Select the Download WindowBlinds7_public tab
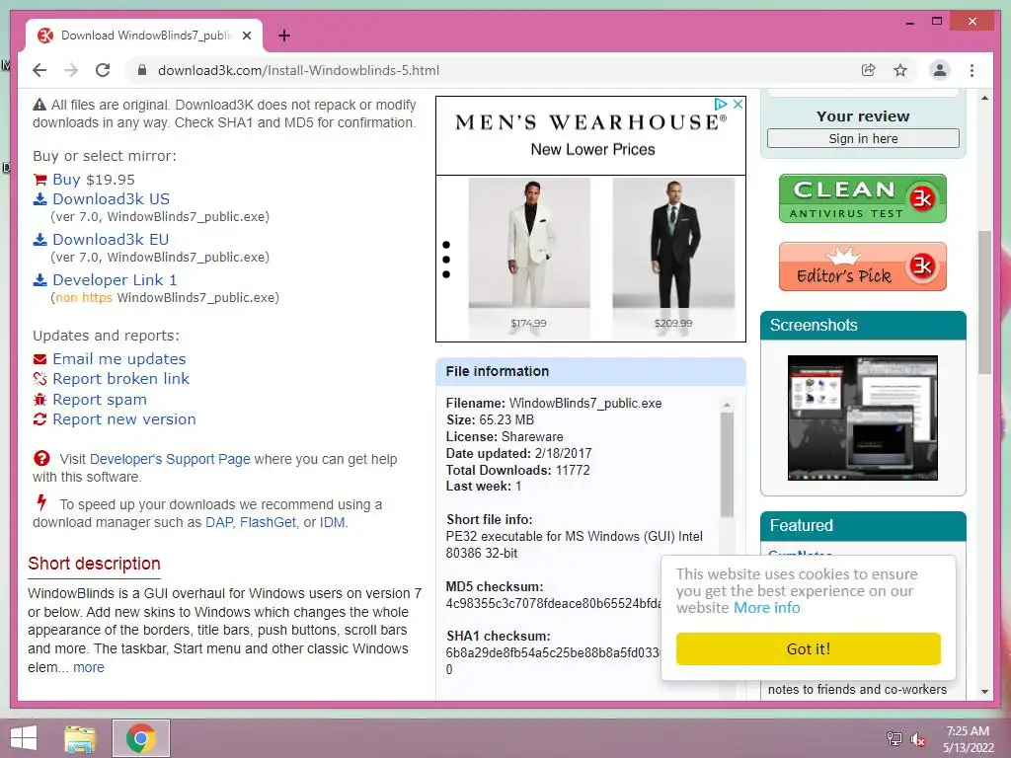 tap(145, 36)
